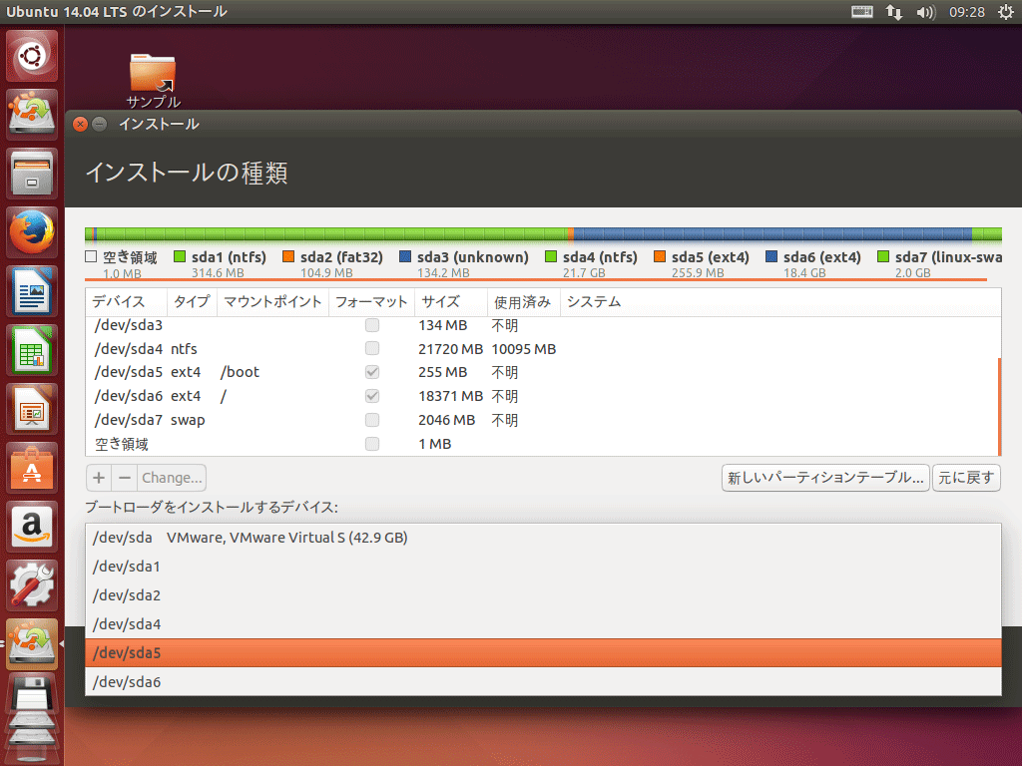Toggle format checkbox for /dev/sda3

coord(372,325)
